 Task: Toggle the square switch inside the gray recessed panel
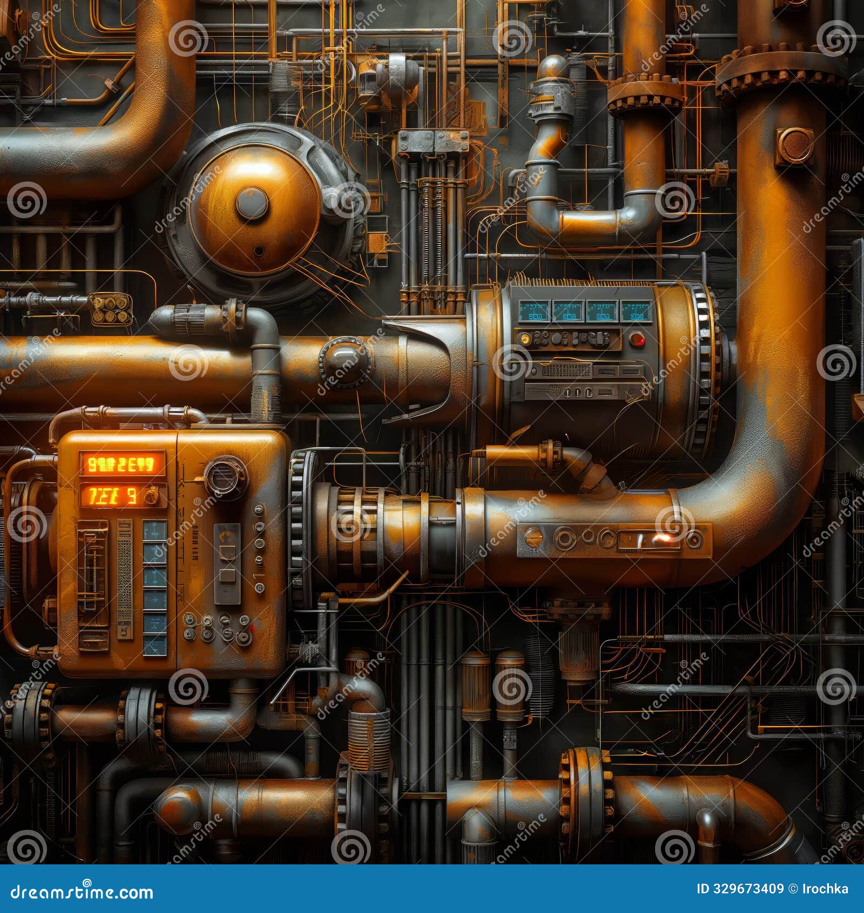(x=228, y=576)
